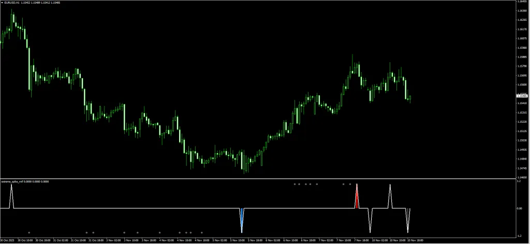Click the 1.15315 price scale label

522,112
